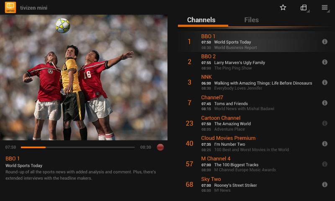Show info for Cloud Movies Premium
This screenshot has width=335, height=201.
(325, 144)
